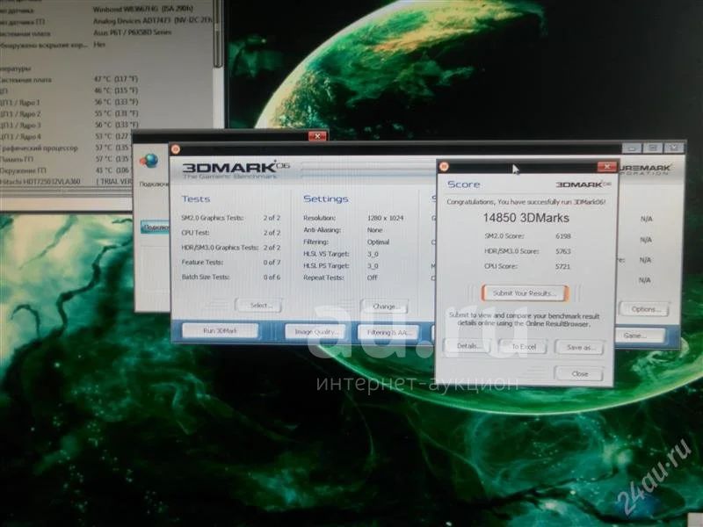Click the Feature Tests 0 of 7 row
The width and height of the screenshot is (703, 527).
(x=231, y=262)
